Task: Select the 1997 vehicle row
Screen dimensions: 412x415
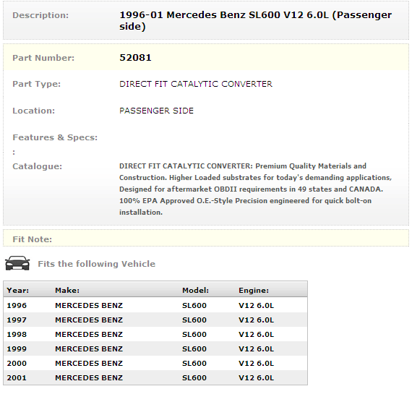Action: click(155, 320)
